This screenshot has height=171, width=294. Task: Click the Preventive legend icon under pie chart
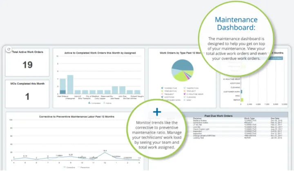click(163, 91)
